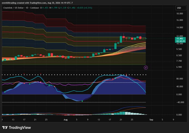The width and height of the screenshot is (189, 133).
Task: Click the purple lightning bolt icon
Action: click(x=146, y=68)
